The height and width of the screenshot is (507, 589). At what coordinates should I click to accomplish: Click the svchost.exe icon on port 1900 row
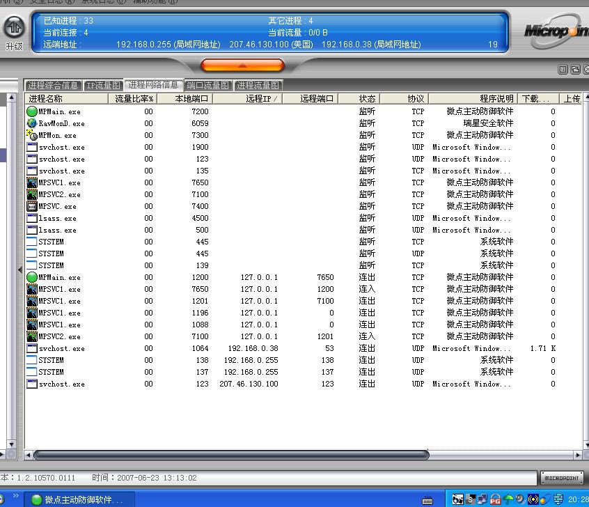[32, 147]
